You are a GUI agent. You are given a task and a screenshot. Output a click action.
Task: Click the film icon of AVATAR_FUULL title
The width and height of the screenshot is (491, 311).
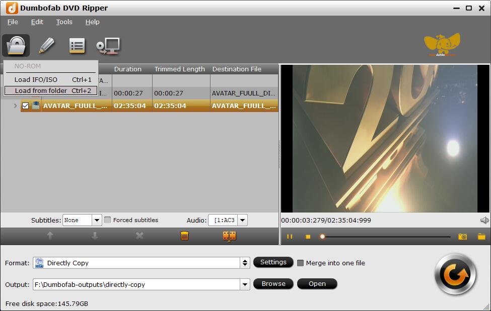pos(36,106)
